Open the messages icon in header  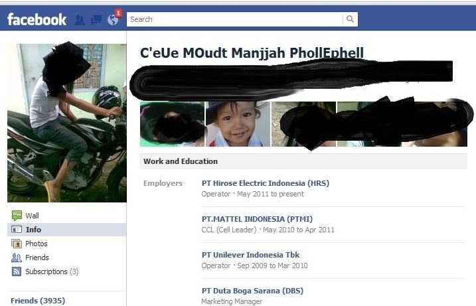[x=96, y=20]
